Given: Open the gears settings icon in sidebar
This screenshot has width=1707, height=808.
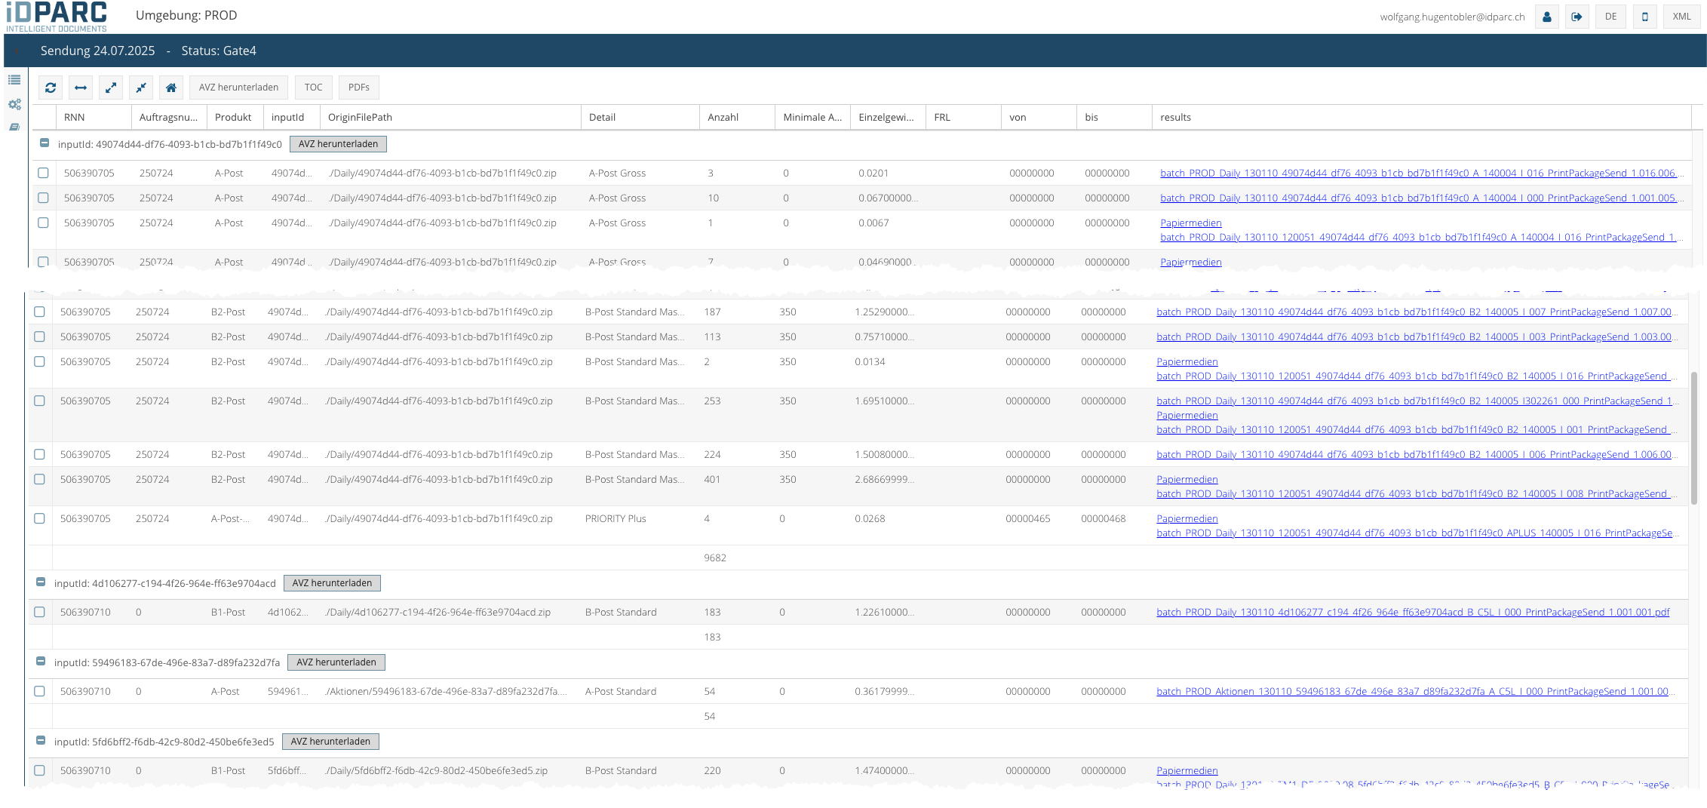Looking at the screenshot, I should pos(14,104).
